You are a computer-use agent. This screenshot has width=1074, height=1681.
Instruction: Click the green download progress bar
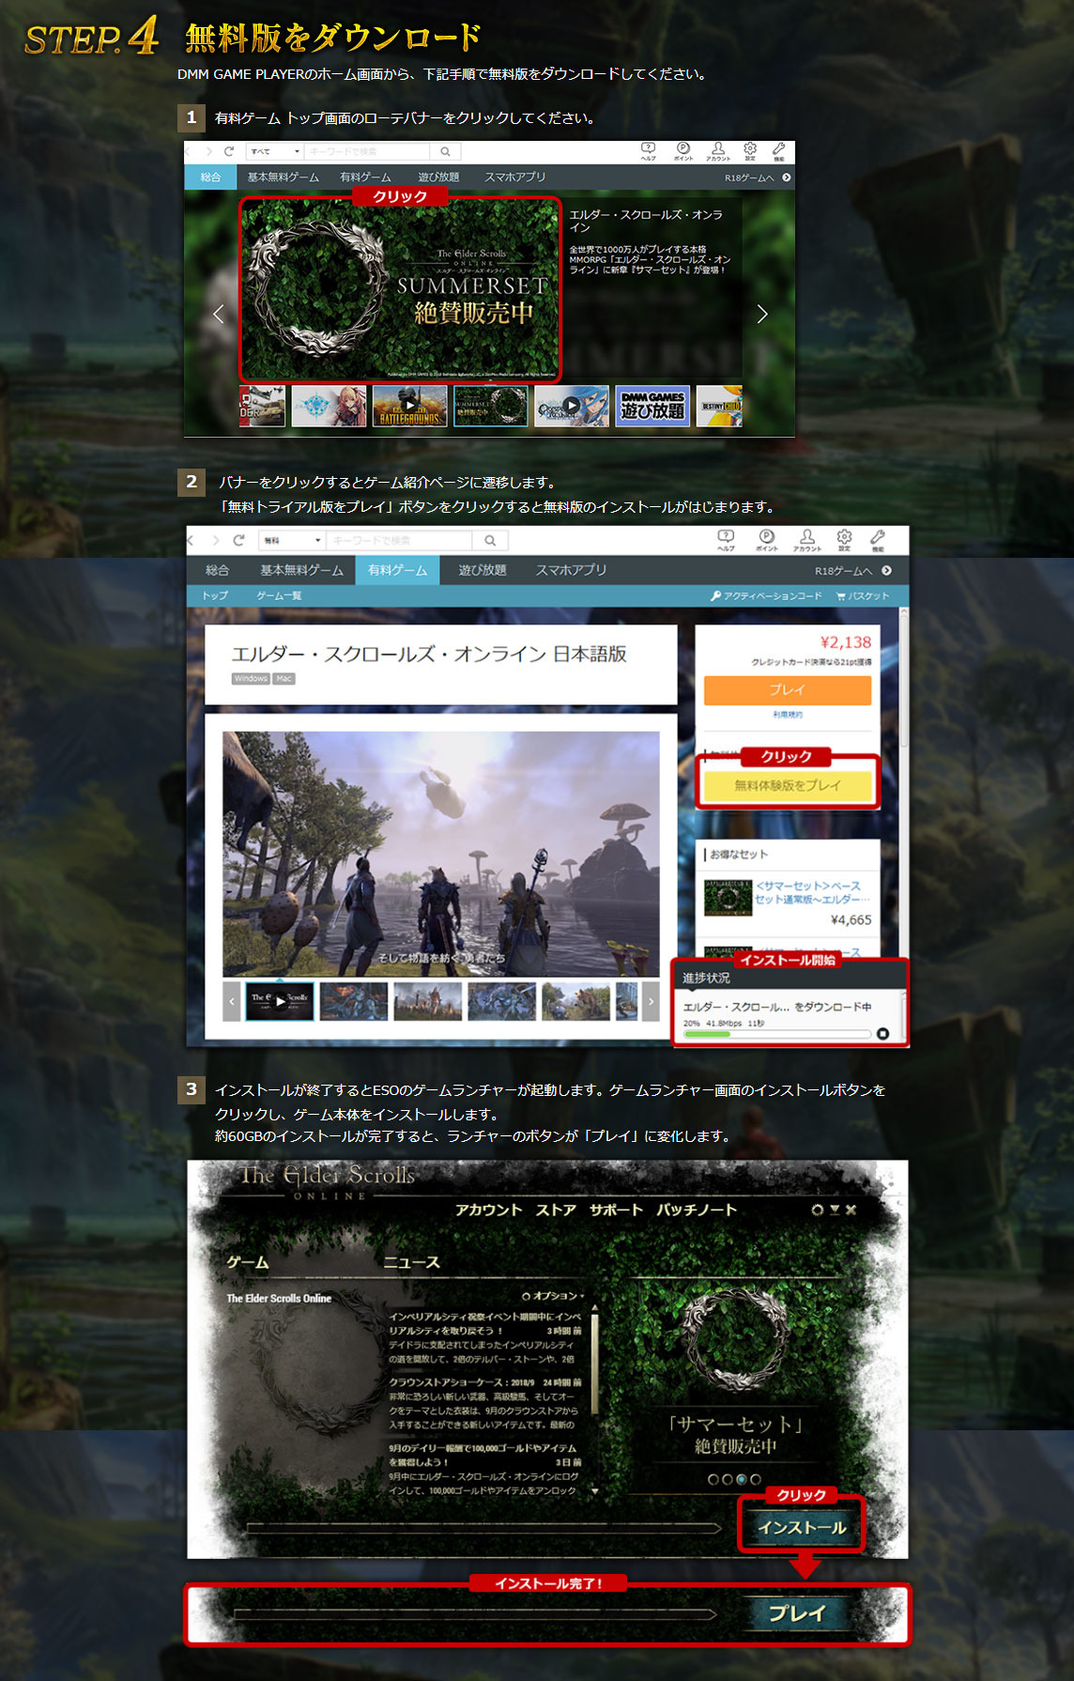pos(777,1034)
